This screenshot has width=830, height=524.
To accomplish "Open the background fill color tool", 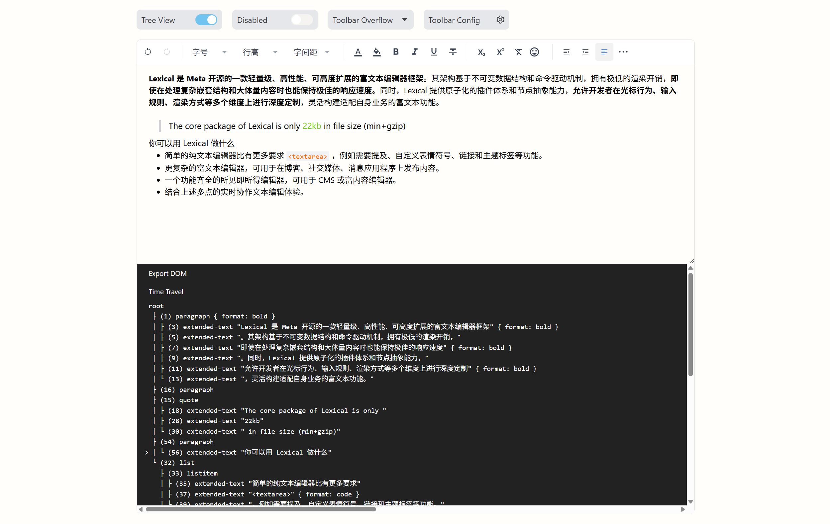I will tap(377, 52).
